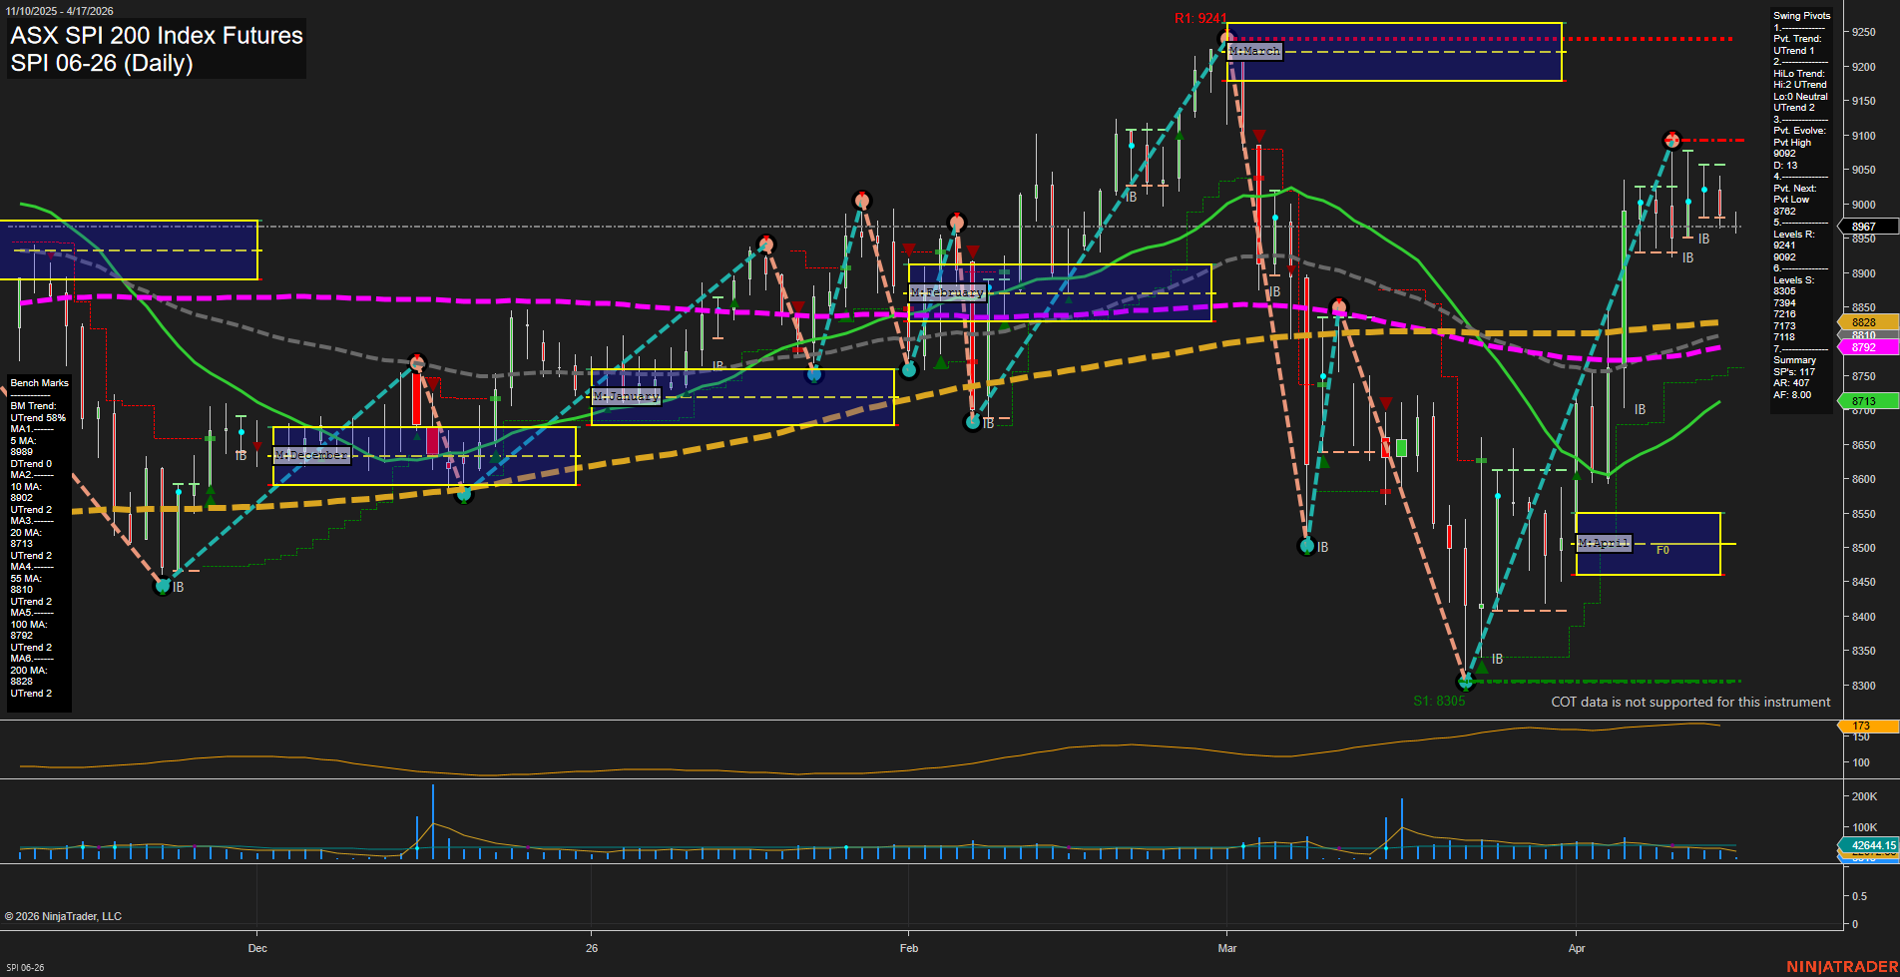Image resolution: width=1900 pixels, height=977 pixels.
Task: Click the M:March monthly range label
Action: click(x=1254, y=51)
